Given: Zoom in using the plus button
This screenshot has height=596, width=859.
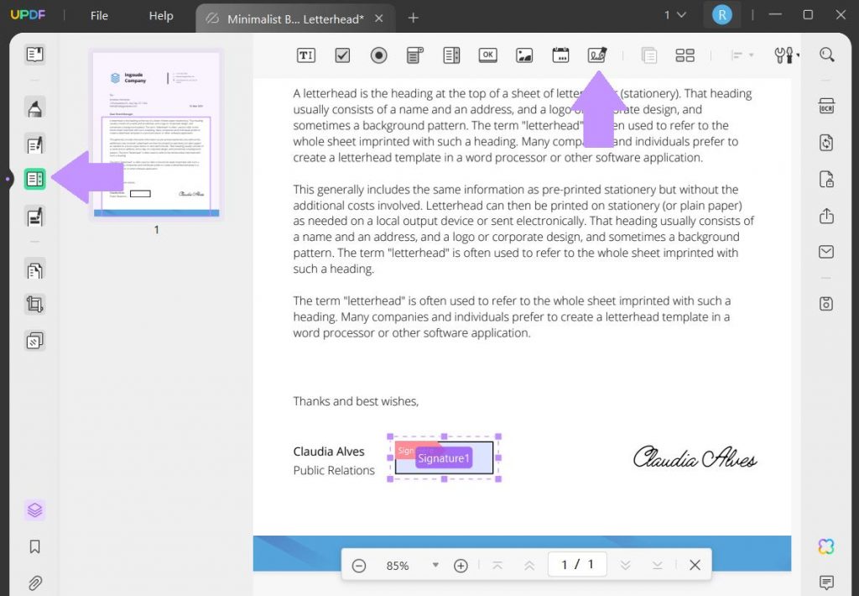Looking at the screenshot, I should pos(461,565).
